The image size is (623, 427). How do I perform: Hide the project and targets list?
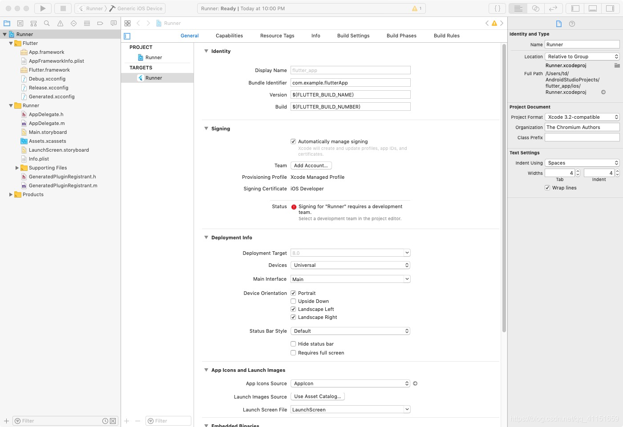point(127,36)
